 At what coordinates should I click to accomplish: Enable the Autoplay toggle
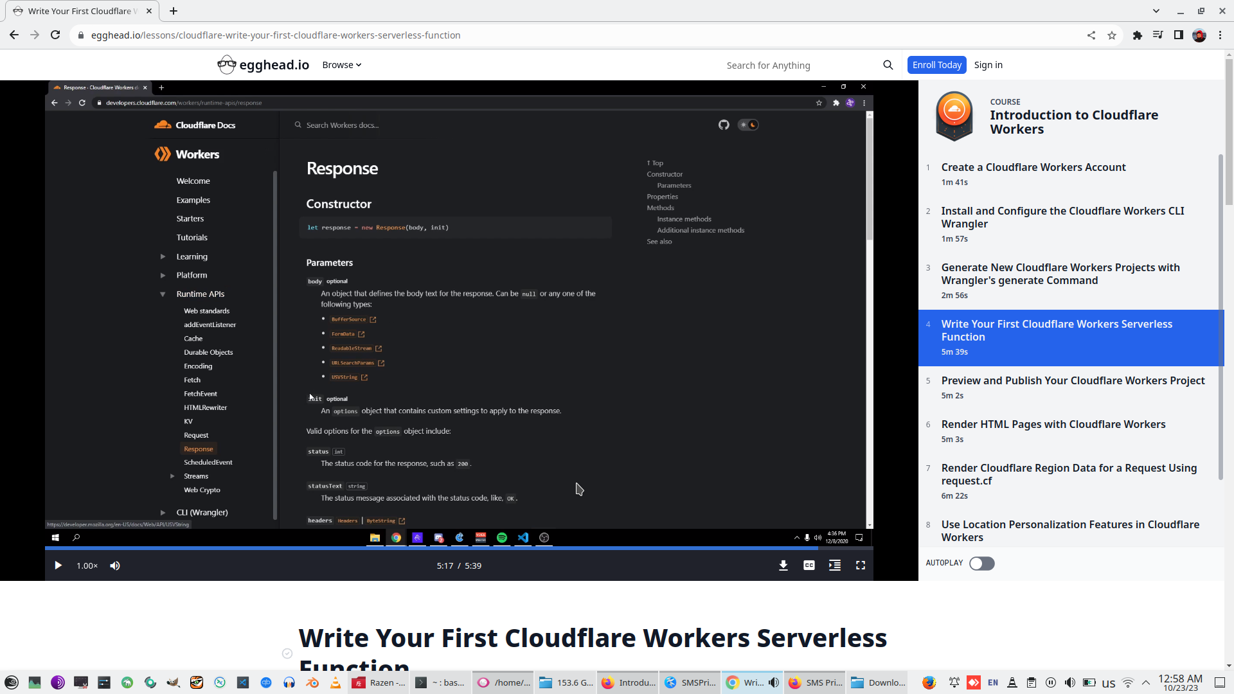(981, 564)
